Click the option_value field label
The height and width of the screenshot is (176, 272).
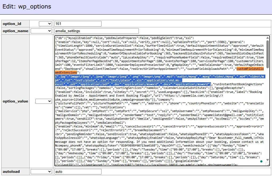tap(15, 101)
